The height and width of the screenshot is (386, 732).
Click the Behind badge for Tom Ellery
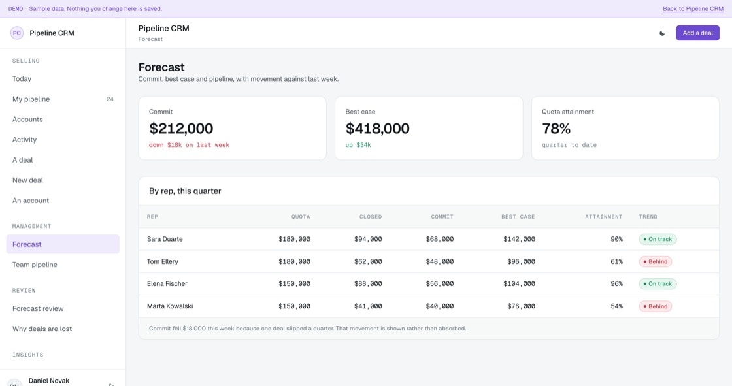coord(655,261)
